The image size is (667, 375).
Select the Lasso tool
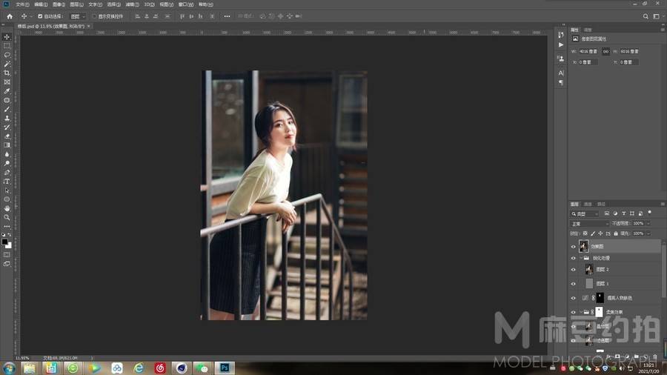(7, 55)
